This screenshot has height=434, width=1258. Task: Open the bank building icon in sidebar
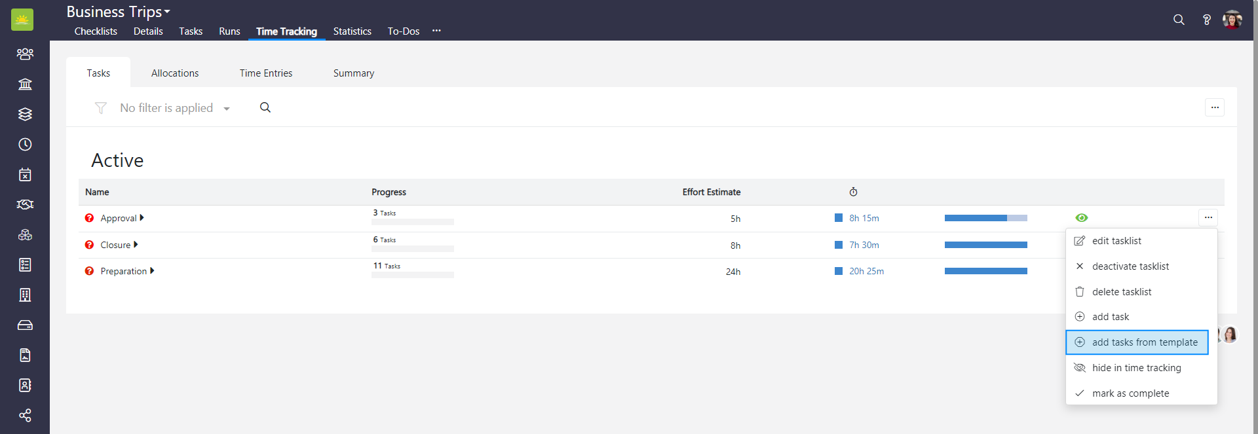point(25,84)
